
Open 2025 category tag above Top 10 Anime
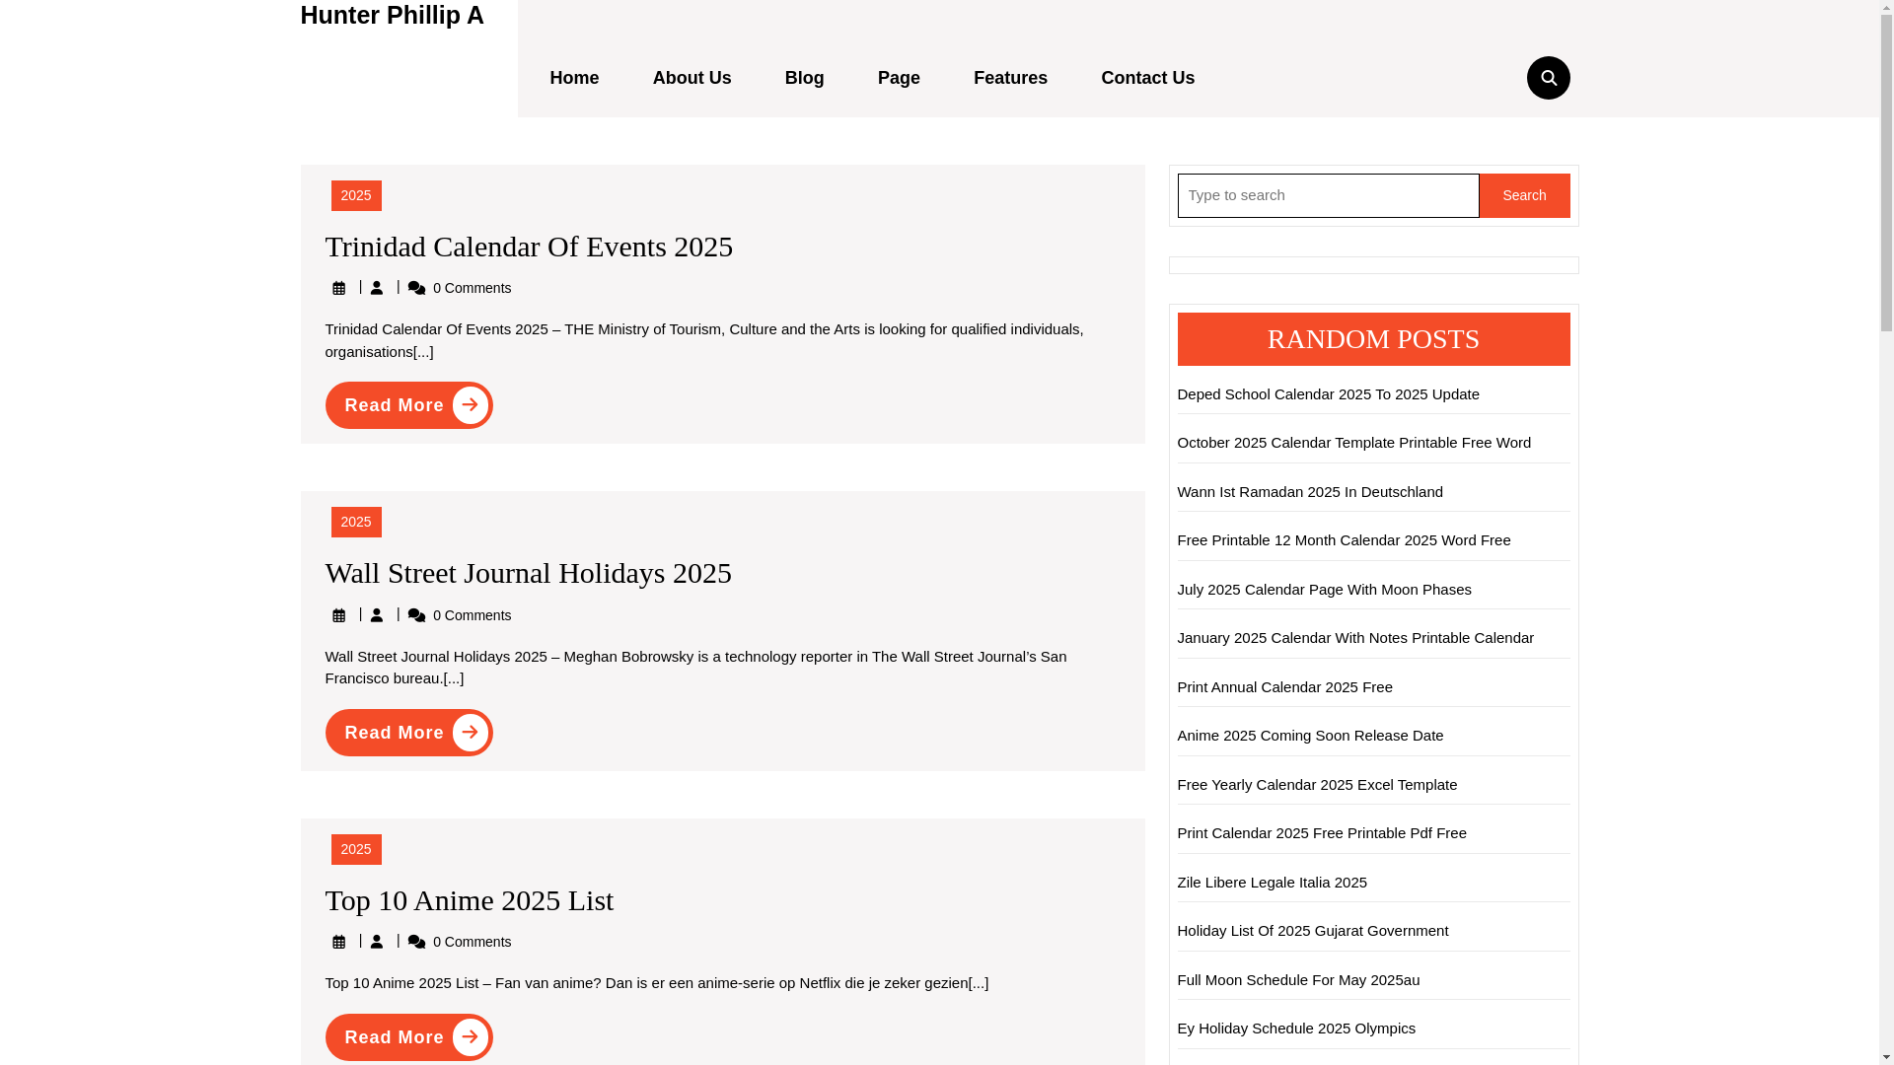(x=356, y=849)
